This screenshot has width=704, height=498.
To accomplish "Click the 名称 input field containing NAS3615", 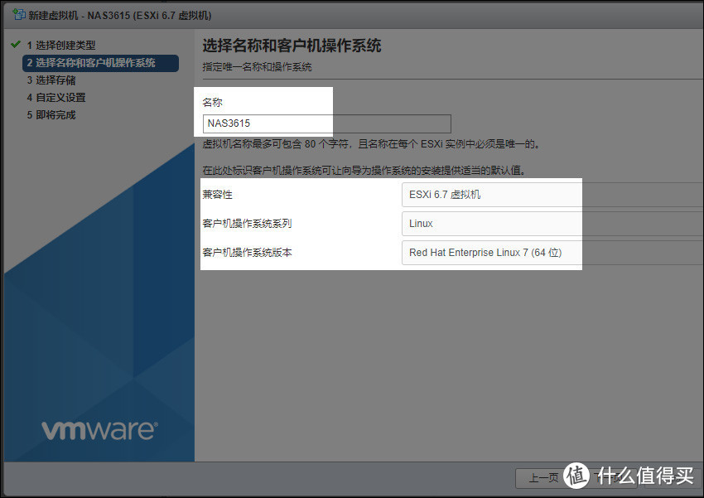I will [x=326, y=123].
